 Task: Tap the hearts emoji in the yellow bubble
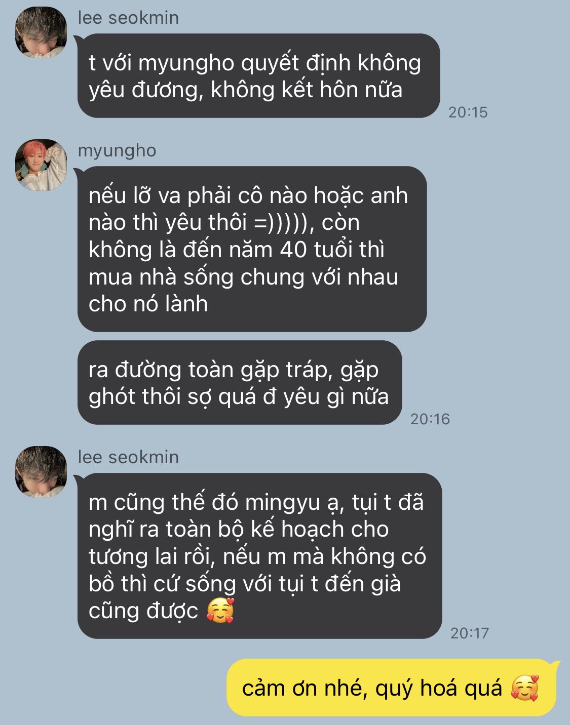tap(525, 688)
